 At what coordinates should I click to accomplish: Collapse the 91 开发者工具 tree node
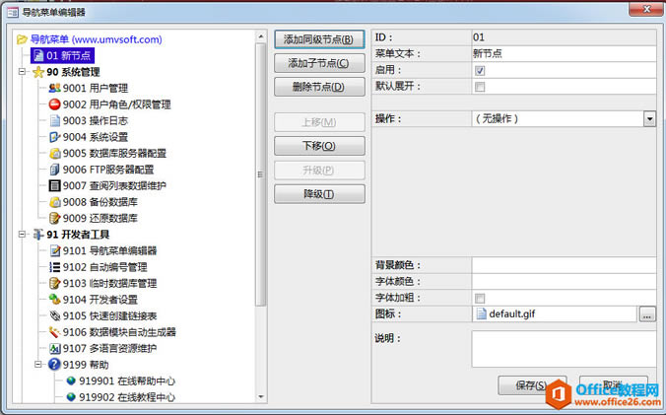click(22, 235)
